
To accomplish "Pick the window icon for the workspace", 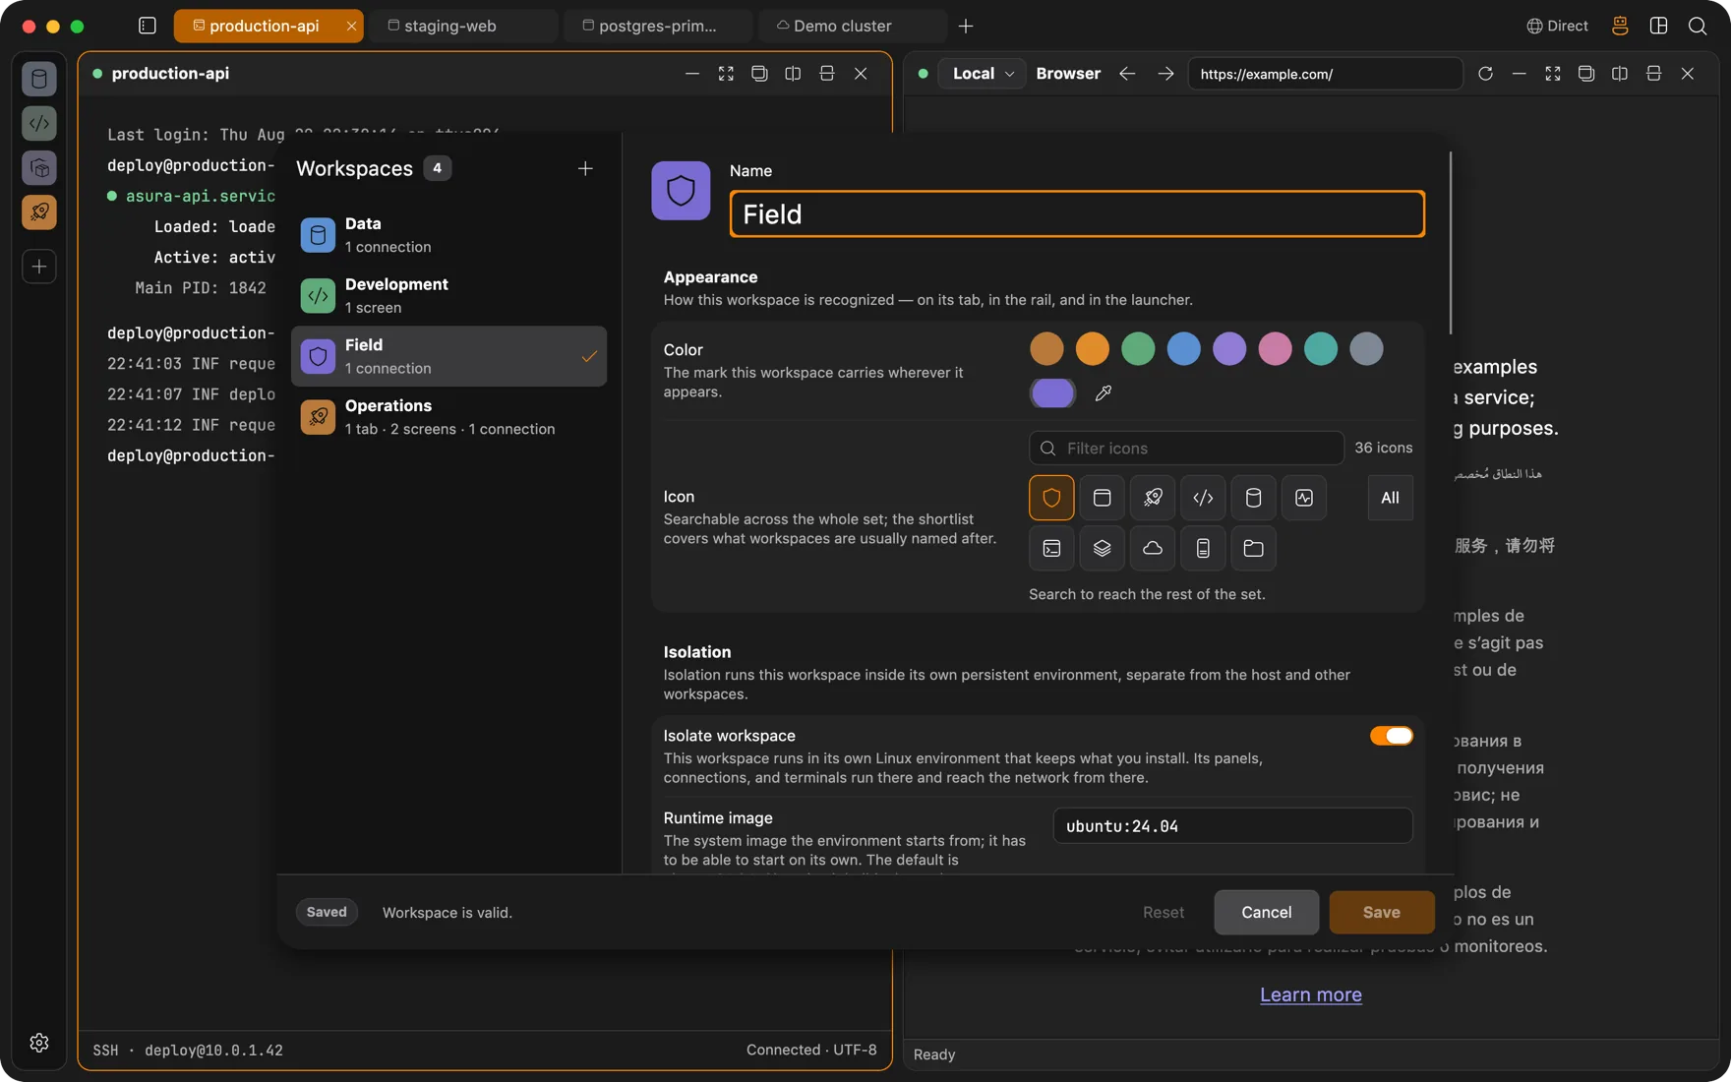I will [1102, 498].
